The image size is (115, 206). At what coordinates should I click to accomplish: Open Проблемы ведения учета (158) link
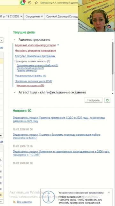[x=33, y=81]
